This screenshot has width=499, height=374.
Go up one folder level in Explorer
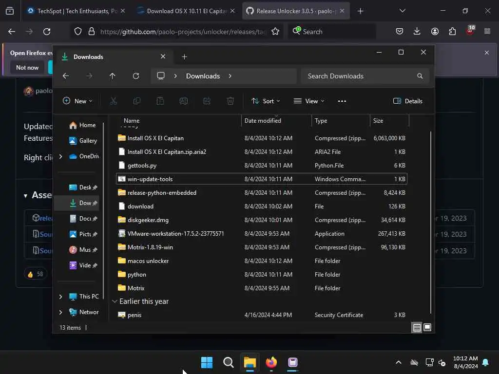click(113, 76)
